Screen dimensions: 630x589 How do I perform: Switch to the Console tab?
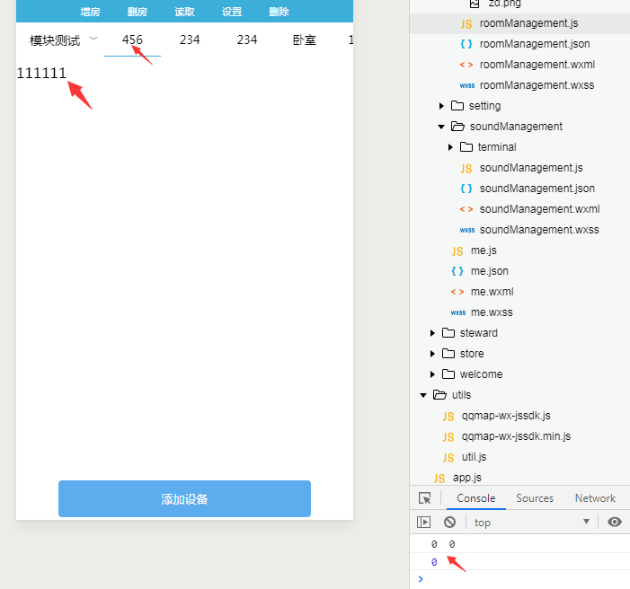click(475, 498)
